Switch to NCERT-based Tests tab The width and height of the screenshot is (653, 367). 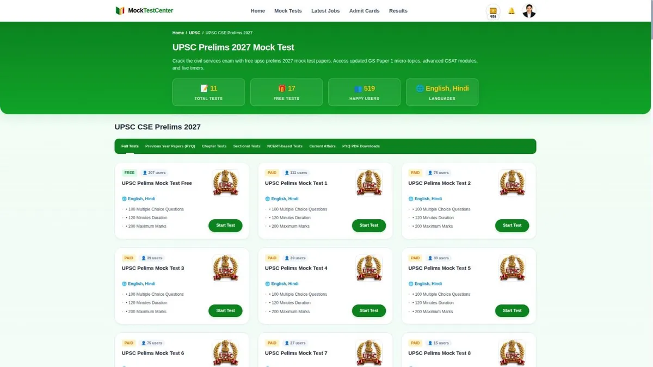tap(285, 146)
